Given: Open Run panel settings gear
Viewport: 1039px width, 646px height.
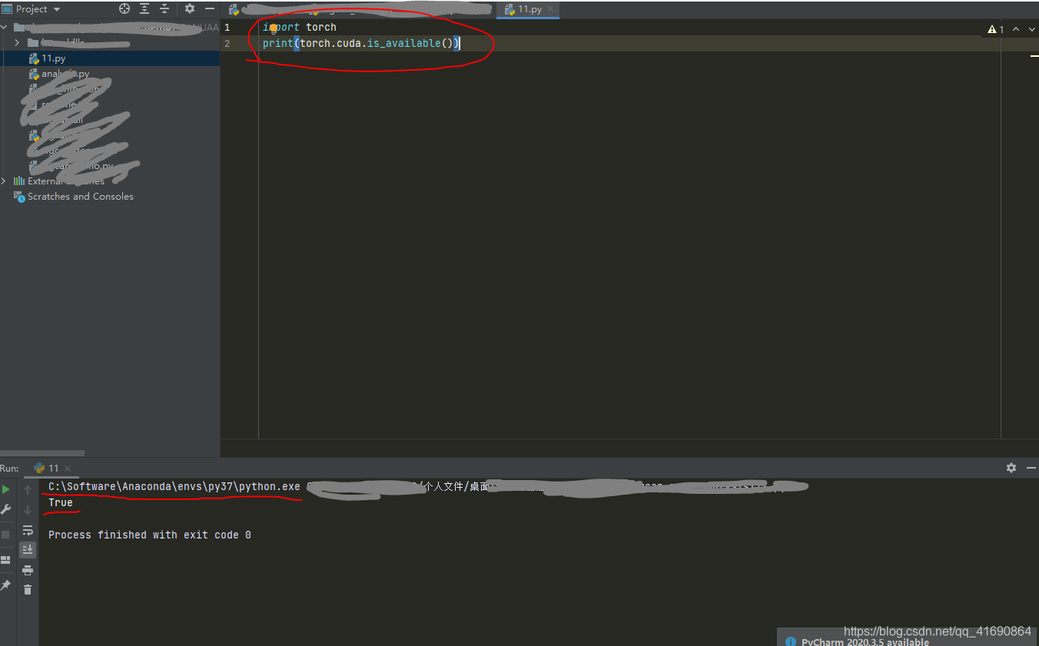Looking at the screenshot, I should pyautogui.click(x=1011, y=468).
